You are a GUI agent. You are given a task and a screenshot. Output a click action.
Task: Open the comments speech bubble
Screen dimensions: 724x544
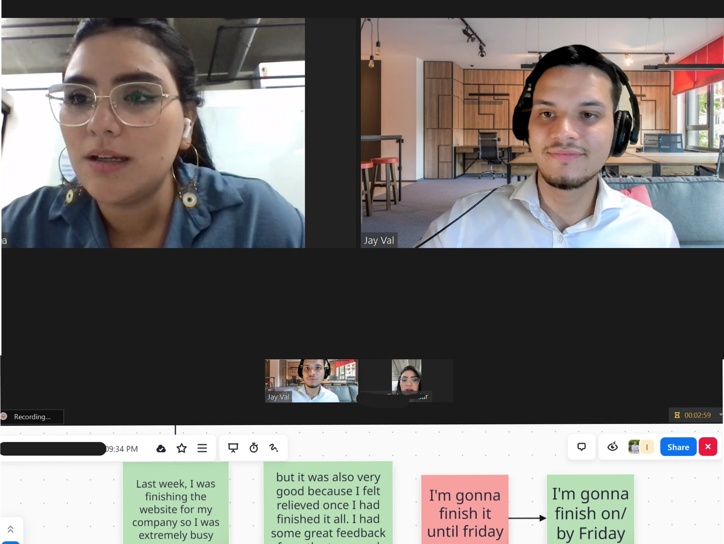(x=582, y=447)
